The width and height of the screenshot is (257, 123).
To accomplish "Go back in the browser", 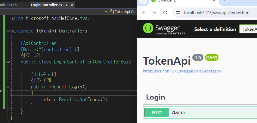I will 144,13.
